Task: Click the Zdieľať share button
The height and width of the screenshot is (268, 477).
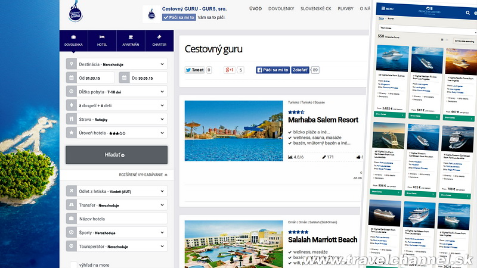Action: (x=301, y=70)
